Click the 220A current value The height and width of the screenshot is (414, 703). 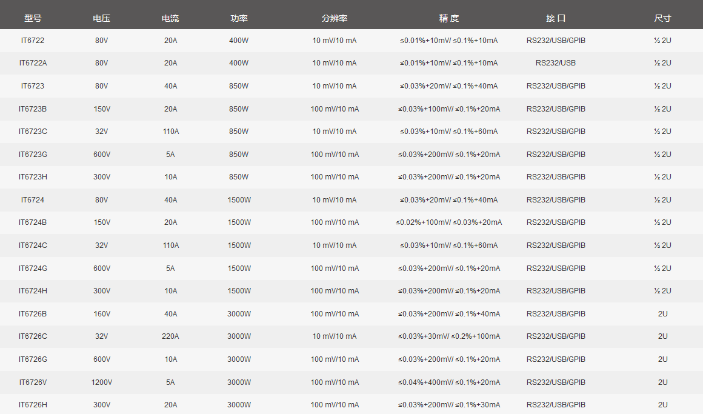tap(170, 336)
